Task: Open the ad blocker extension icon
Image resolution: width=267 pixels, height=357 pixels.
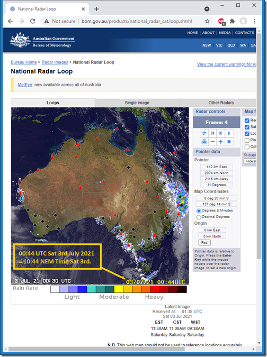Action: point(221,21)
